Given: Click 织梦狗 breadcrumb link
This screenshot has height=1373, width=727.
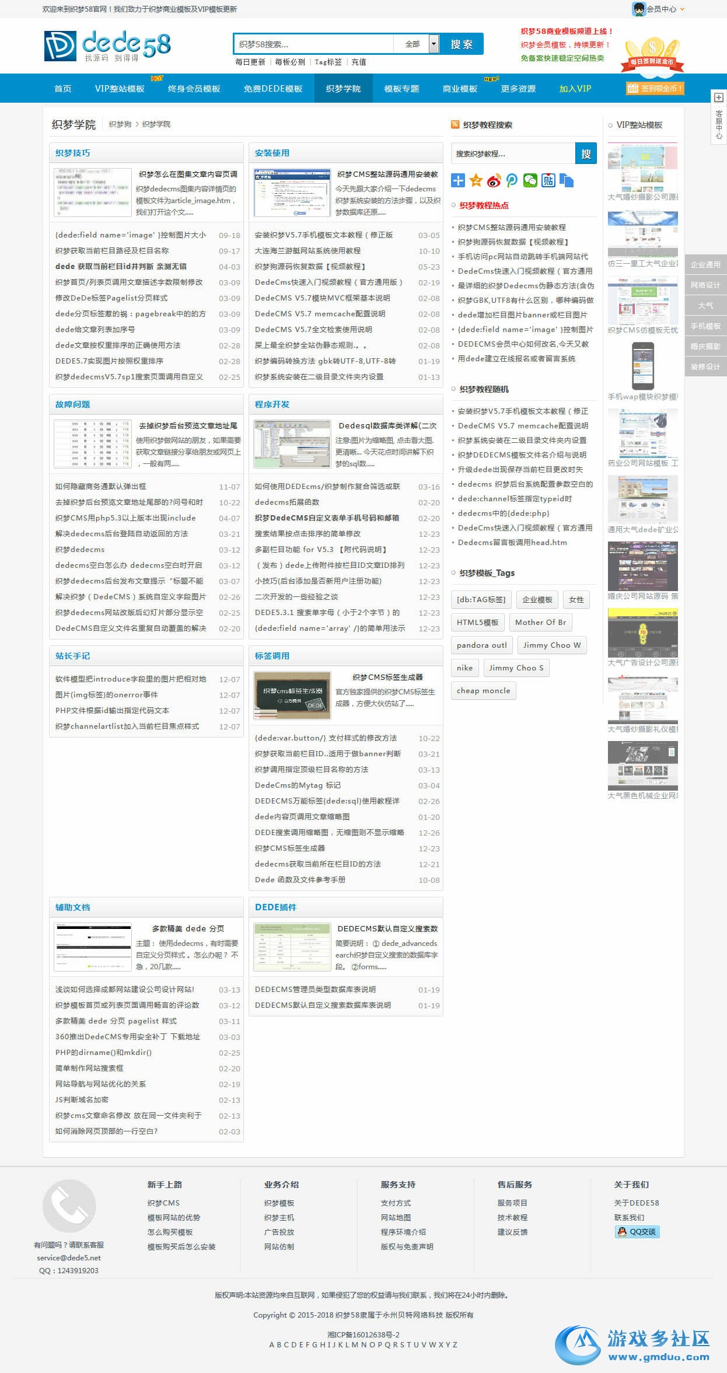Looking at the screenshot, I should 120,124.
